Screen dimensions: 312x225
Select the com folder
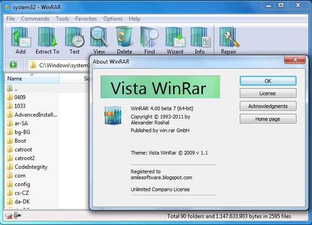(16, 176)
